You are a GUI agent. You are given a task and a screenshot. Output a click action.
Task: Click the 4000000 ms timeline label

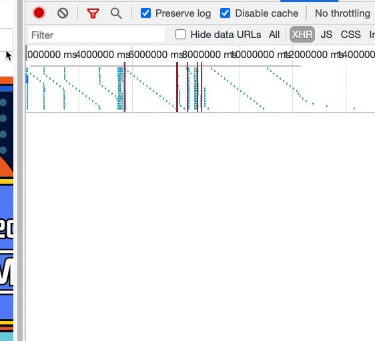[x=103, y=55]
